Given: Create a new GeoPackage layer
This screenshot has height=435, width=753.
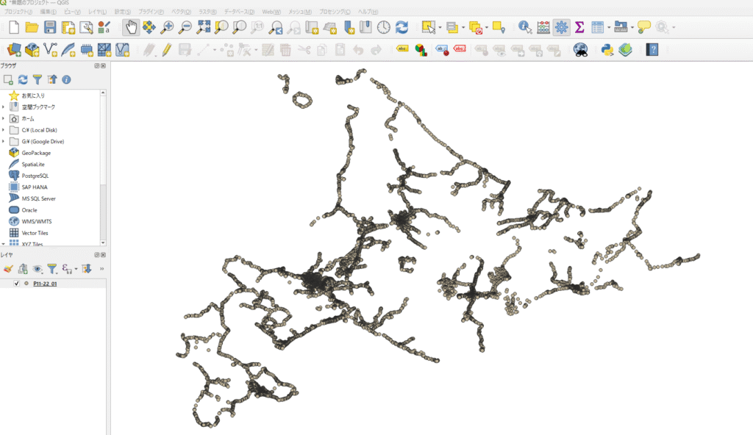Looking at the screenshot, I should pos(32,49).
